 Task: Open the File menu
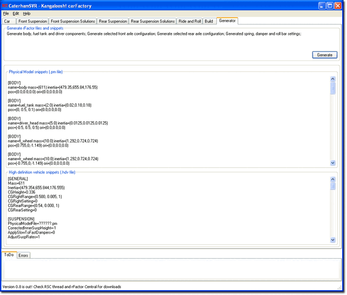(6, 13)
